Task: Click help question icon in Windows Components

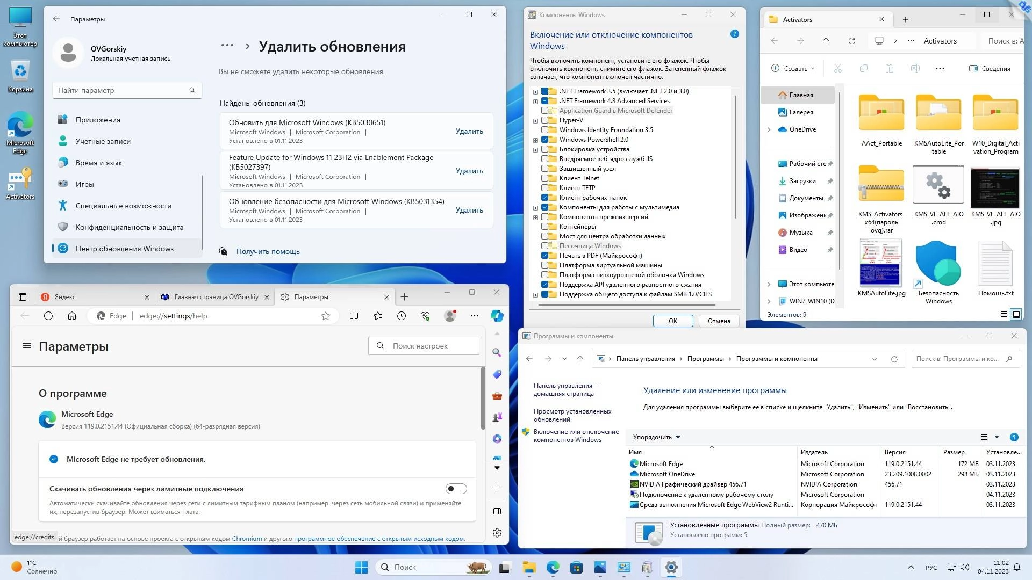Action: [734, 34]
